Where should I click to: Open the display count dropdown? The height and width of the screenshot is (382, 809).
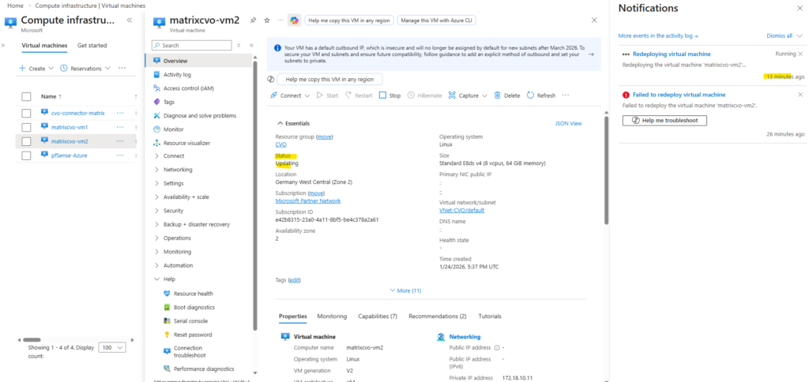[114, 347]
